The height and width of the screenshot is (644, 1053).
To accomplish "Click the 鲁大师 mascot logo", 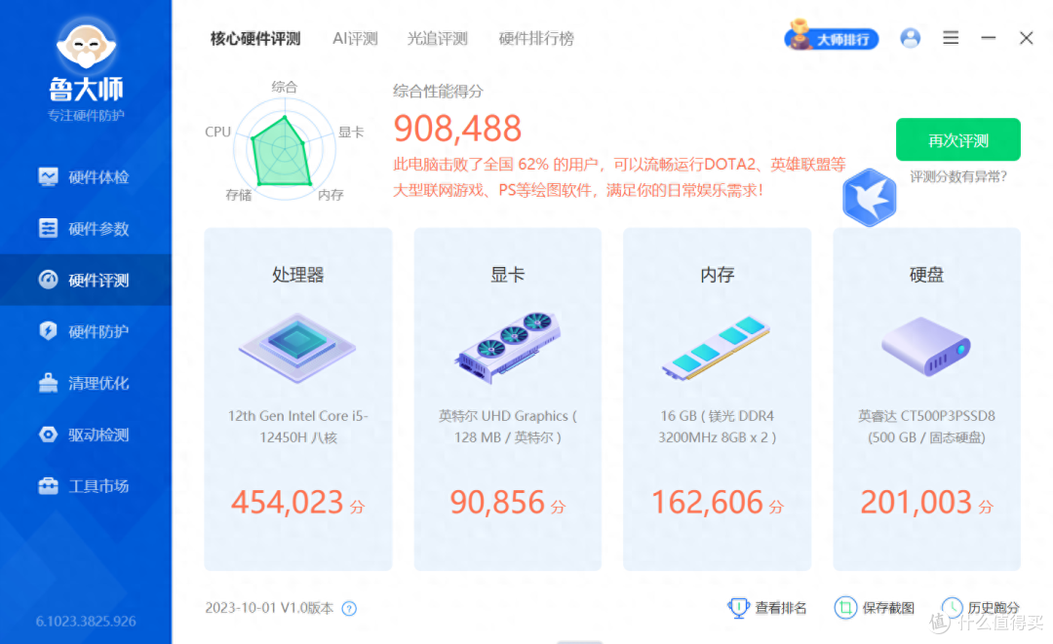I will click(86, 45).
